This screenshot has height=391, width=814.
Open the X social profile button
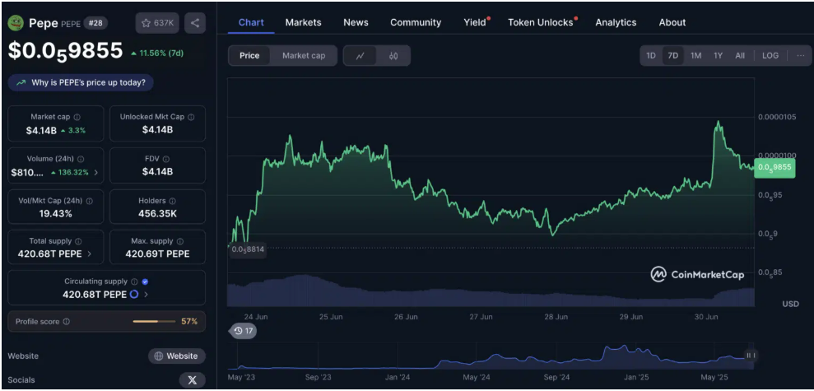pos(192,380)
